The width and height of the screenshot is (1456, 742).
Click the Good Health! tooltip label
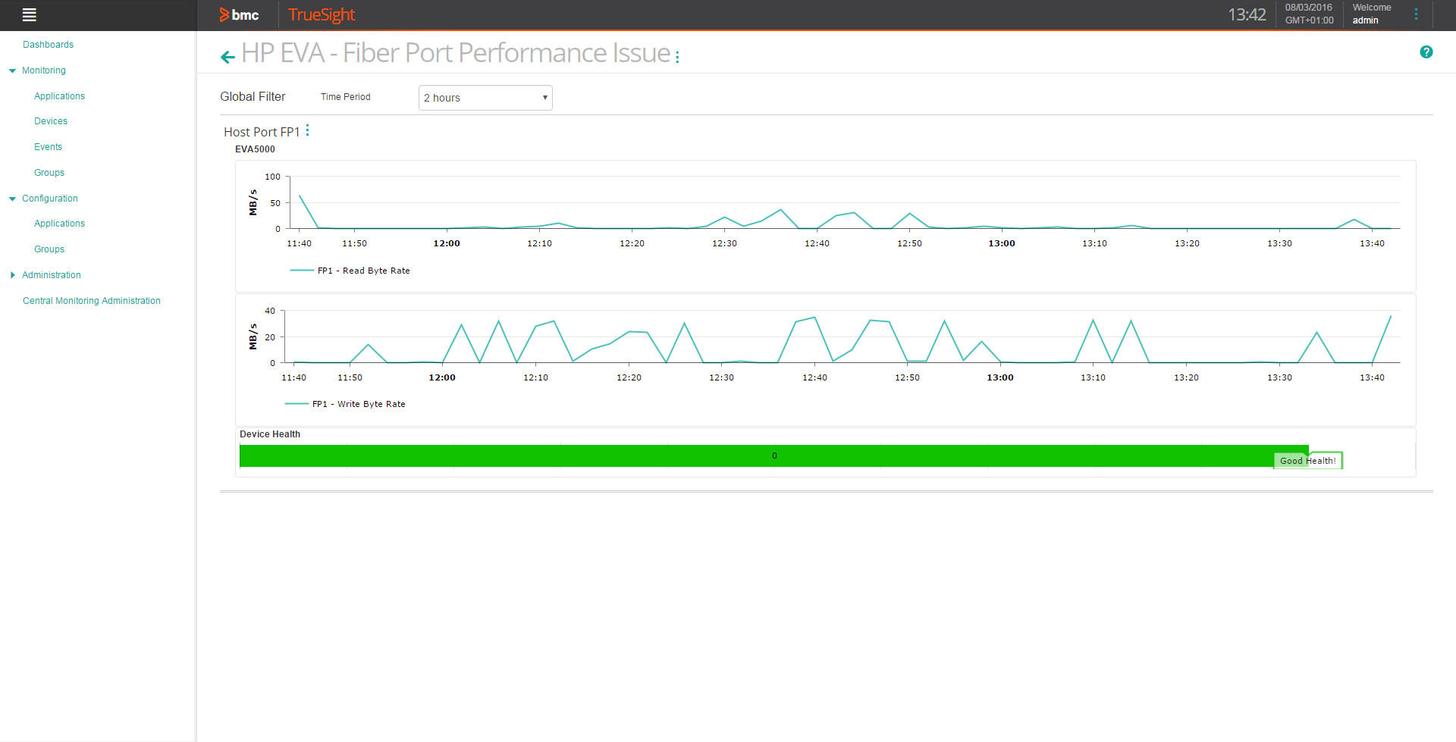click(1308, 461)
